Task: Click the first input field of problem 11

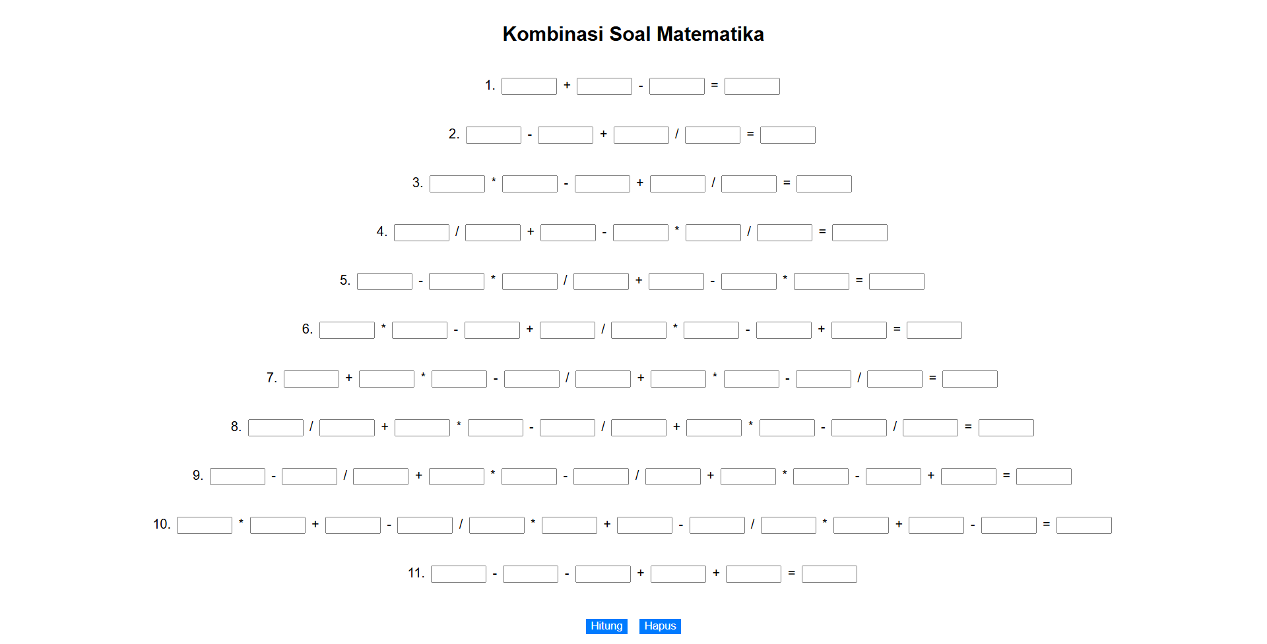Action: tap(459, 574)
